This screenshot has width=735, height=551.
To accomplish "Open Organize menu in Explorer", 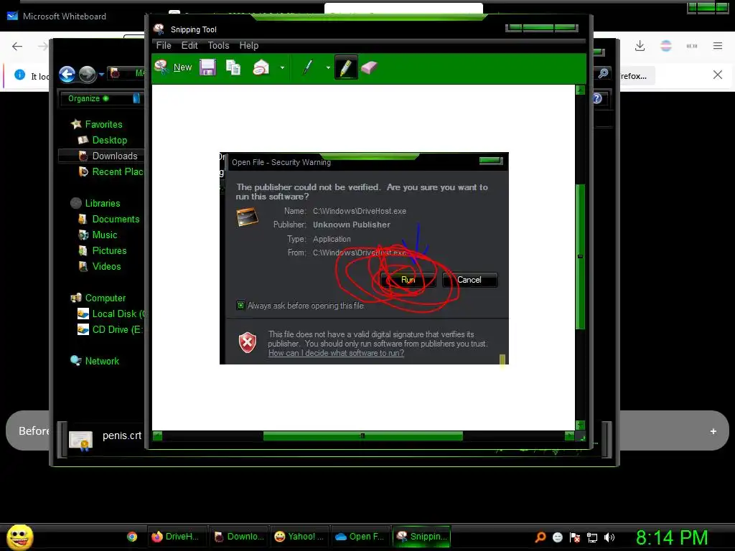I will point(88,98).
